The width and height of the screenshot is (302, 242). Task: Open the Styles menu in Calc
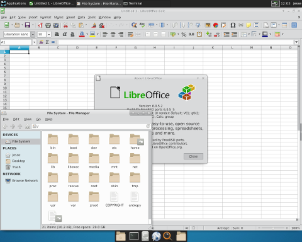coord(59,17)
